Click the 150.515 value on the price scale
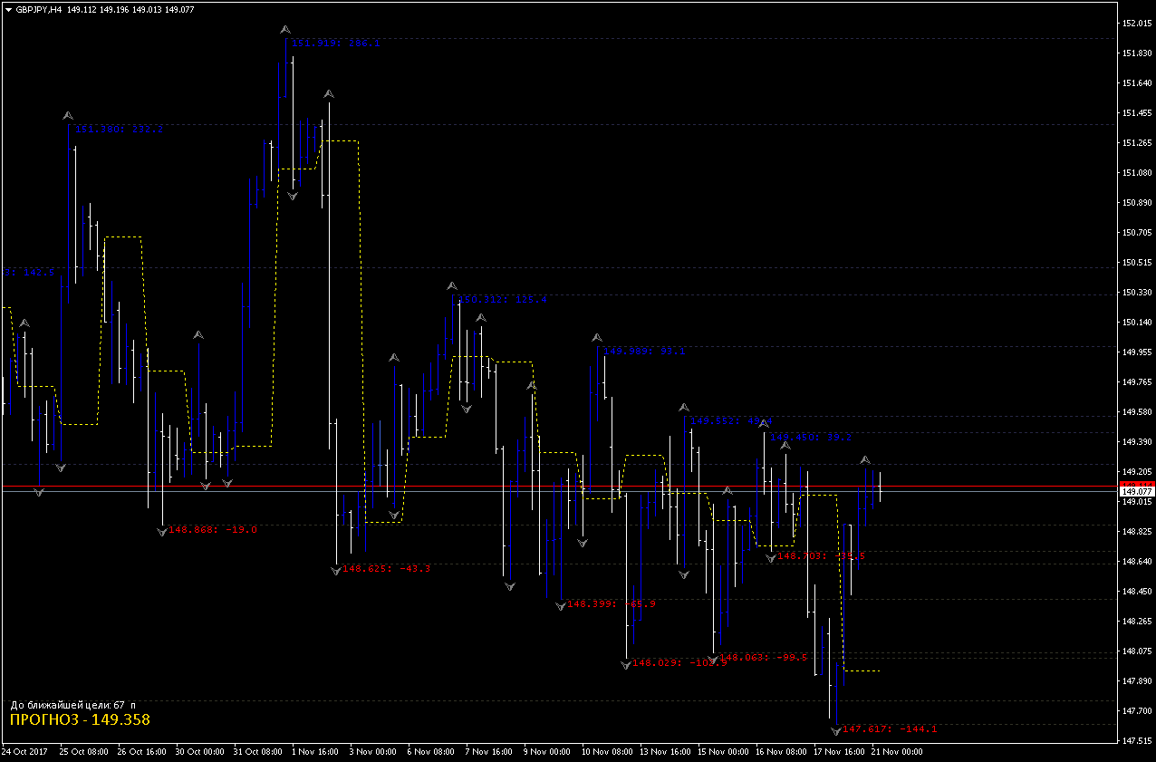This screenshot has width=1156, height=762. (x=1136, y=262)
